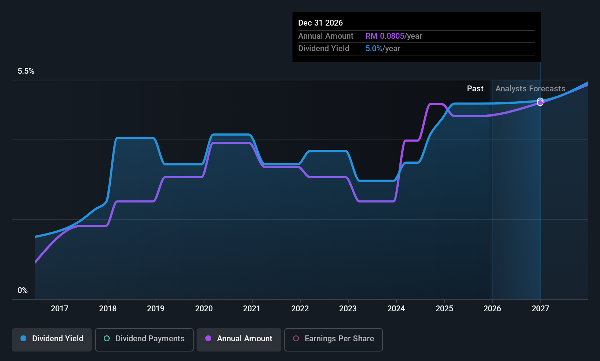
Task: Click the Analysts Forecasts label
Action: [530, 89]
